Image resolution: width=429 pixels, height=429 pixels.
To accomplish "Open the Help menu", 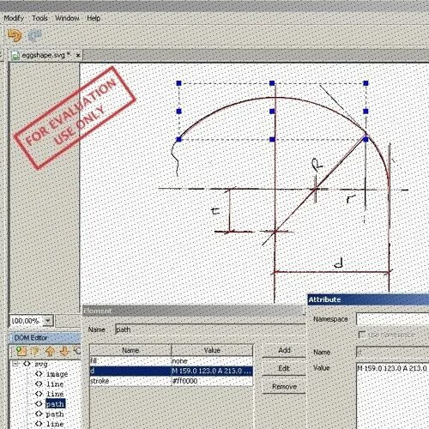I will point(94,18).
